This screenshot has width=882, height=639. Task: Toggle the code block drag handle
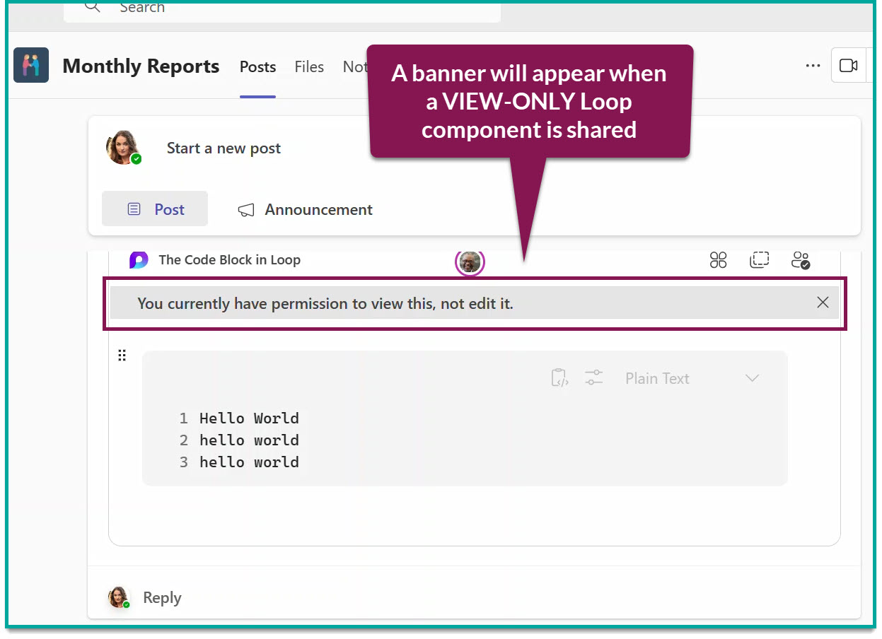[x=122, y=355]
